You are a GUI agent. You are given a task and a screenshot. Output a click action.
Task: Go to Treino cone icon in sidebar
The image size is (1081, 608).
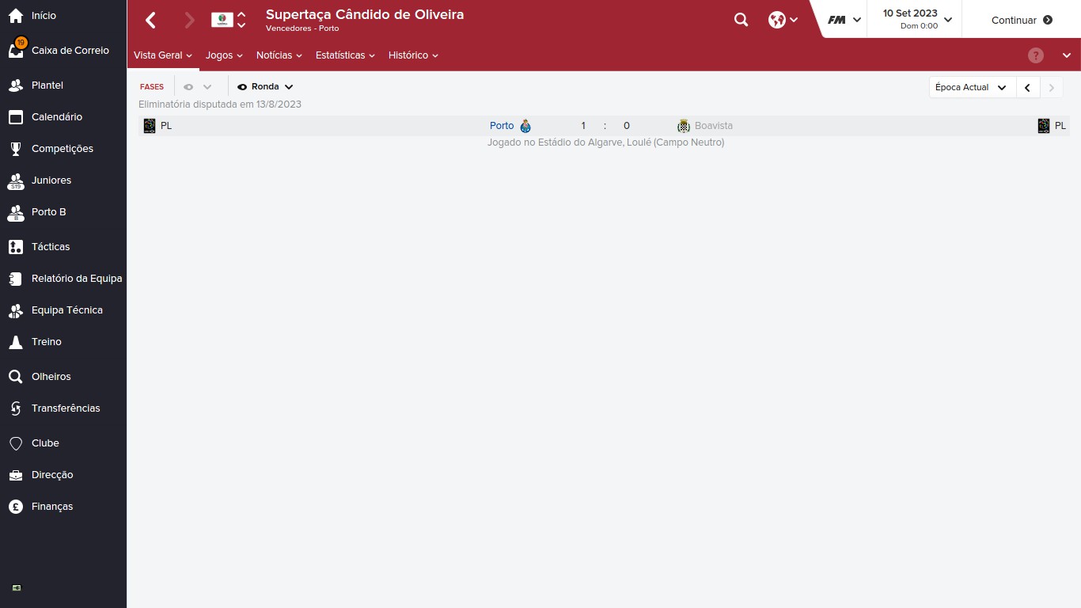coord(16,342)
